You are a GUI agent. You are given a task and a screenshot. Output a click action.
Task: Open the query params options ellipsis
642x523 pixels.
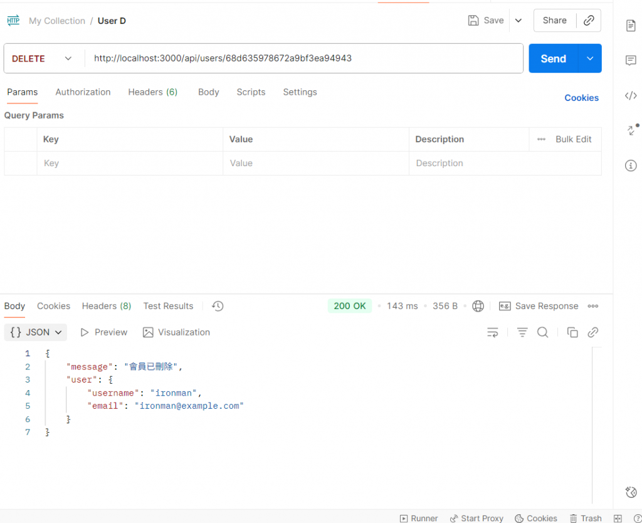click(541, 139)
